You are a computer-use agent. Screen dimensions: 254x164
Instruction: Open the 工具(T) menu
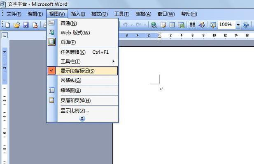pyautogui.click(x=122, y=14)
